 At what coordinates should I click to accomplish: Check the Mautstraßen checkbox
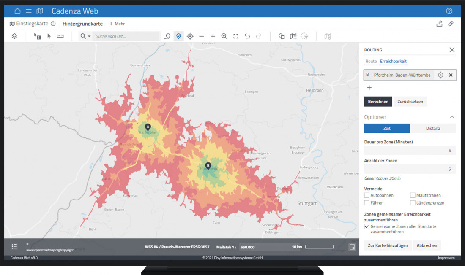click(x=413, y=195)
